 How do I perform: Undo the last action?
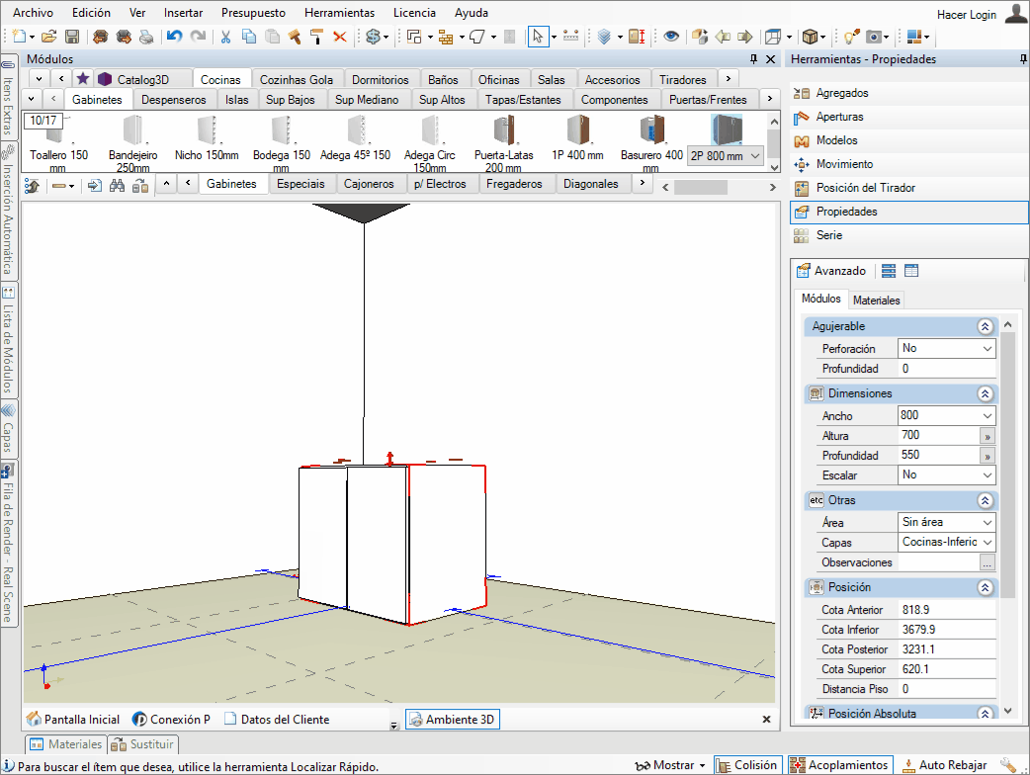point(174,37)
